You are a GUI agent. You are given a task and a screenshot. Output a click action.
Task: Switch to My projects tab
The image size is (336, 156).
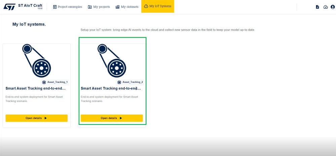point(99,7)
